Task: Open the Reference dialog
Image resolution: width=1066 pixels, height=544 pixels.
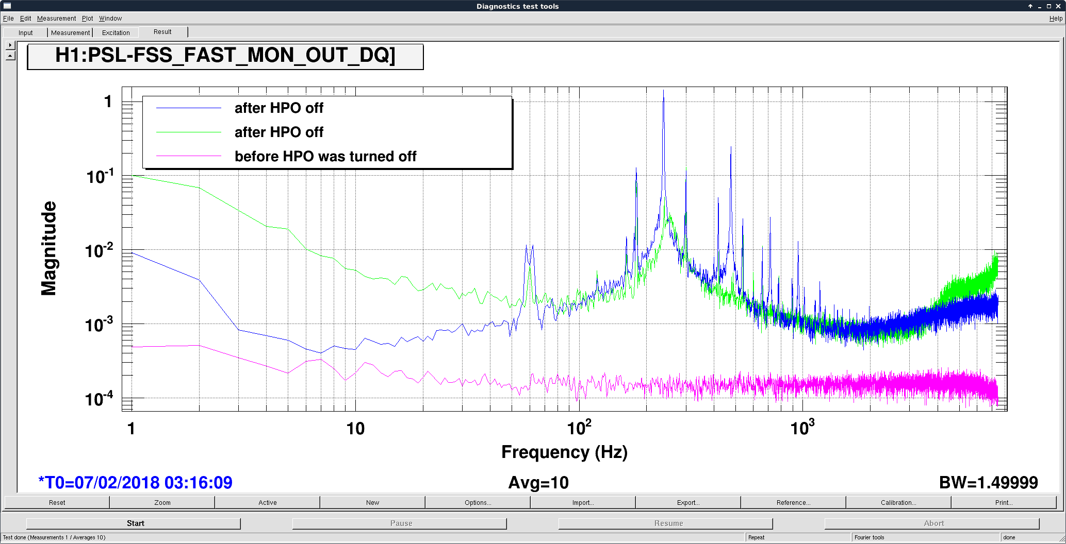Action: coord(793,502)
